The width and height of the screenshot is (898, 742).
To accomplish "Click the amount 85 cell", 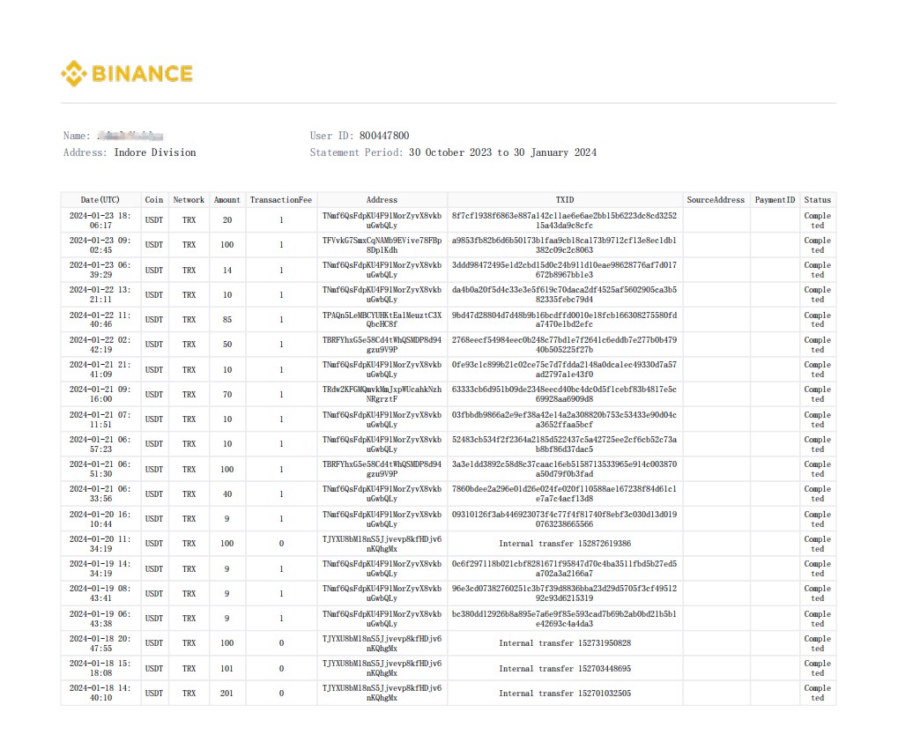I will point(227,320).
